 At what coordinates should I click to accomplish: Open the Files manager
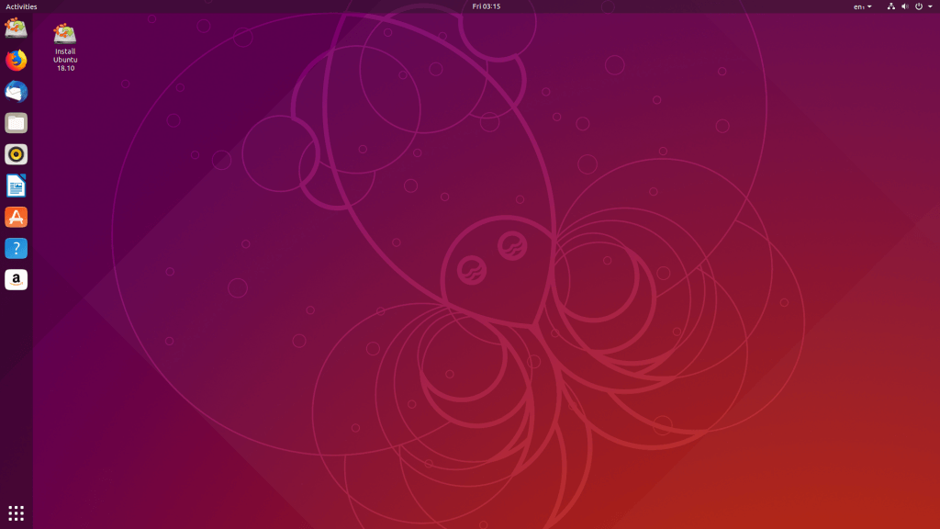click(x=17, y=123)
